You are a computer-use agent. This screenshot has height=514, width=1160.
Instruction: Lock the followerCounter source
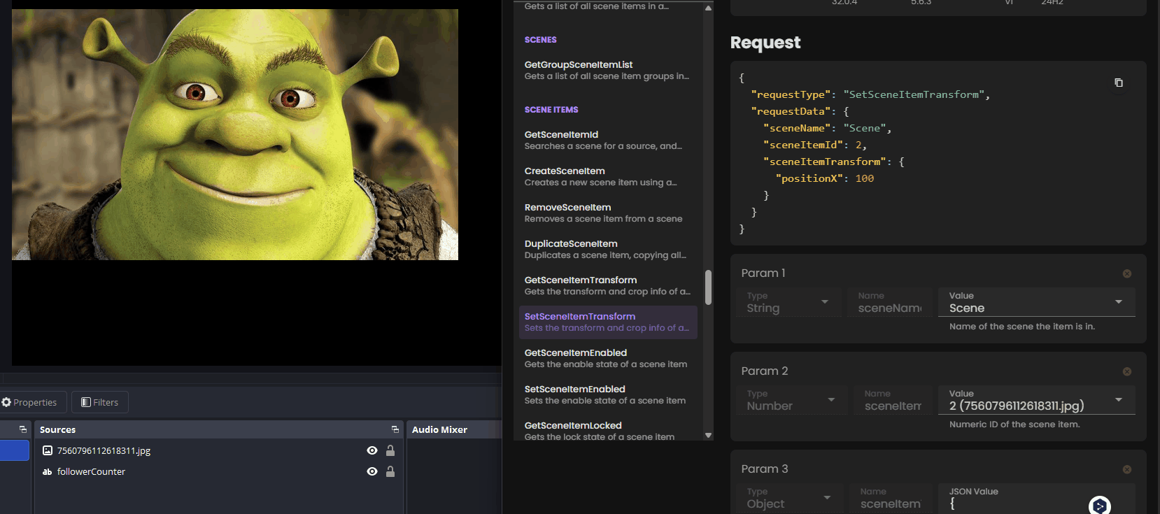pyautogui.click(x=390, y=472)
